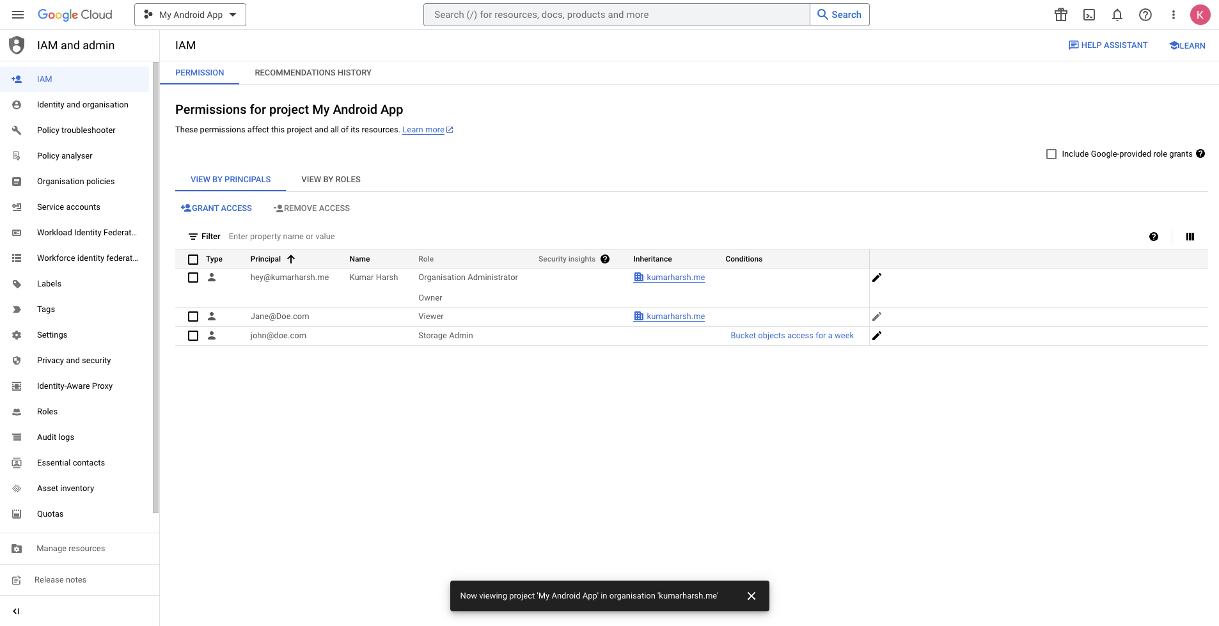Viewport: 1219px width, 626px height.
Task: Open the notifications bell
Action: 1117,14
